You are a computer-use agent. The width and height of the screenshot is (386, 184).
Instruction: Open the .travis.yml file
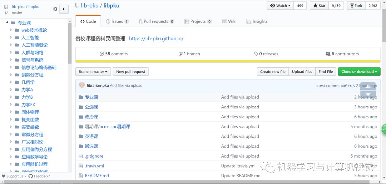(94, 166)
